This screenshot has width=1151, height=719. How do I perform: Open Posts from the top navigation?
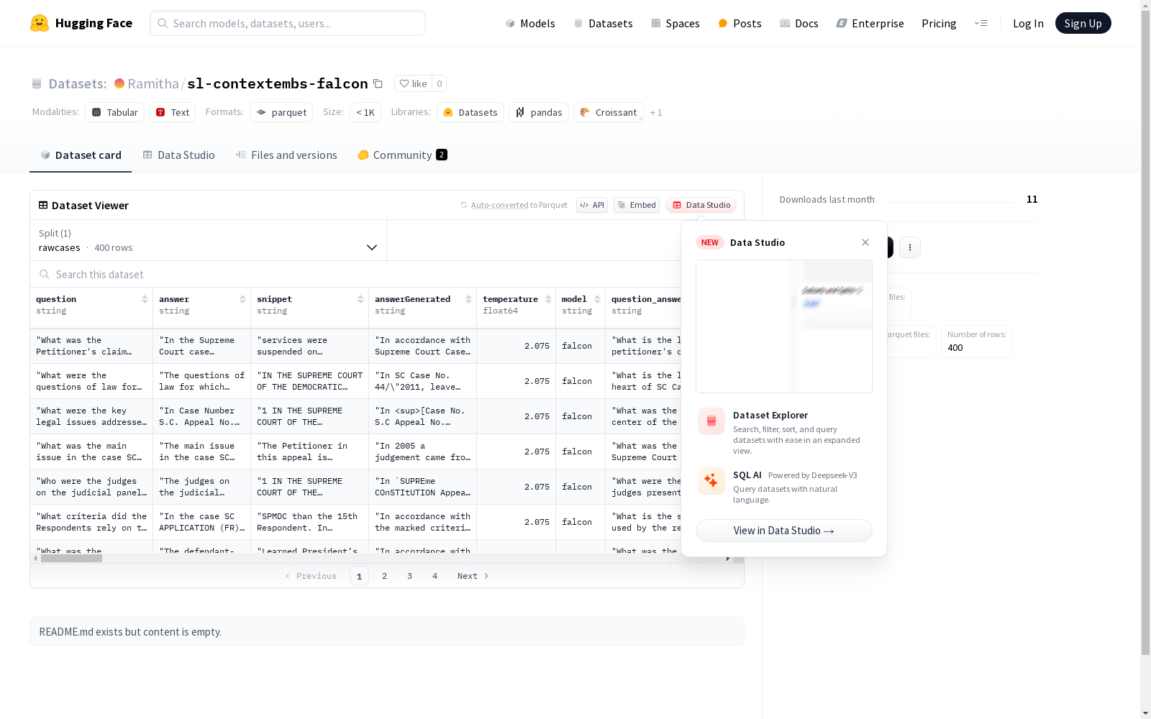[740, 23]
